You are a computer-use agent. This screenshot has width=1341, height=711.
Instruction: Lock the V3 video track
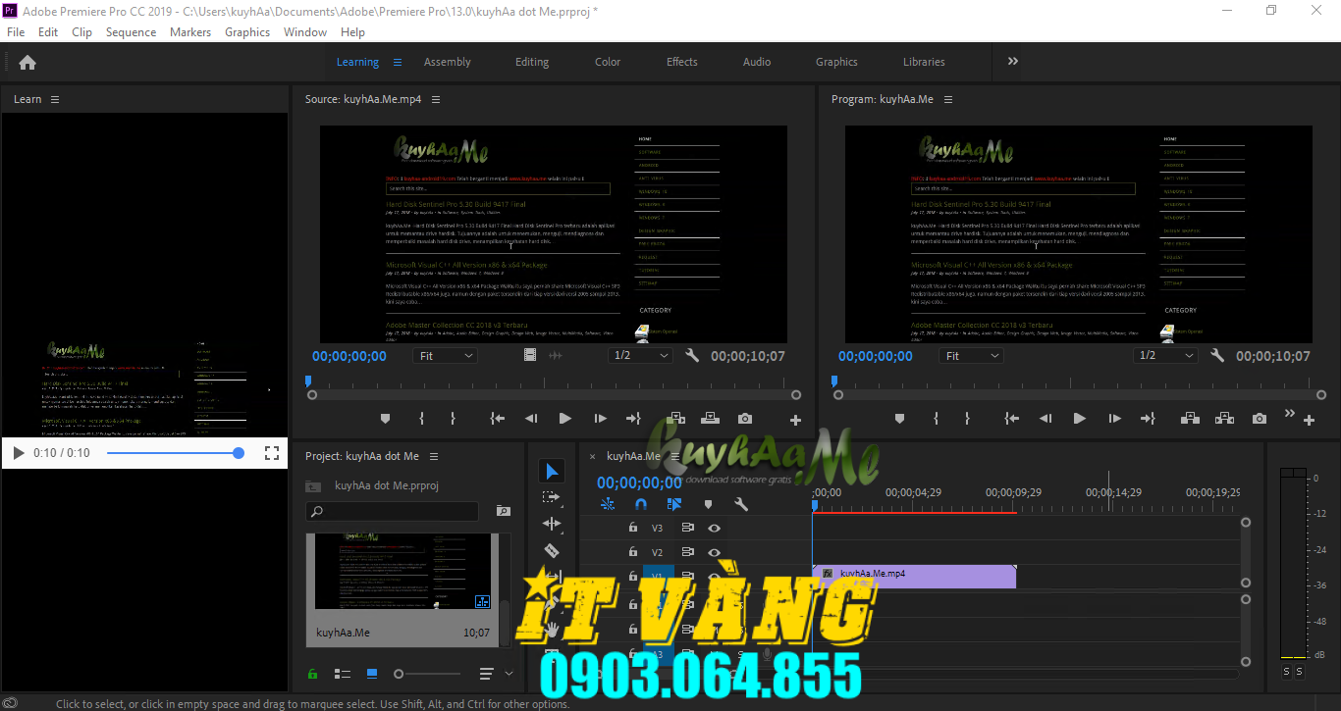click(x=633, y=527)
